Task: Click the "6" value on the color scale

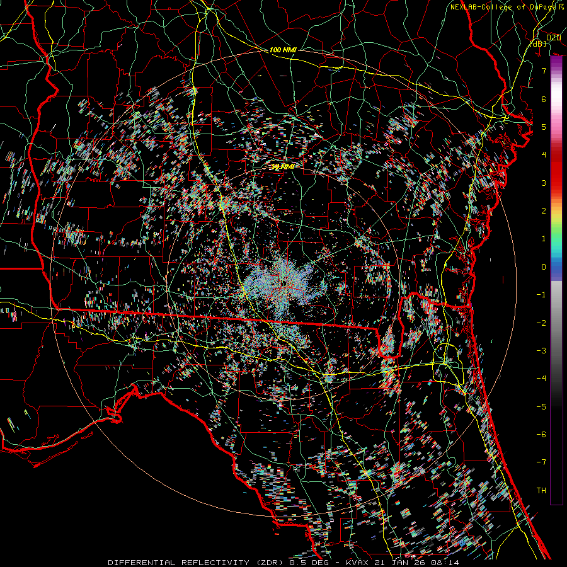Action: (x=544, y=99)
